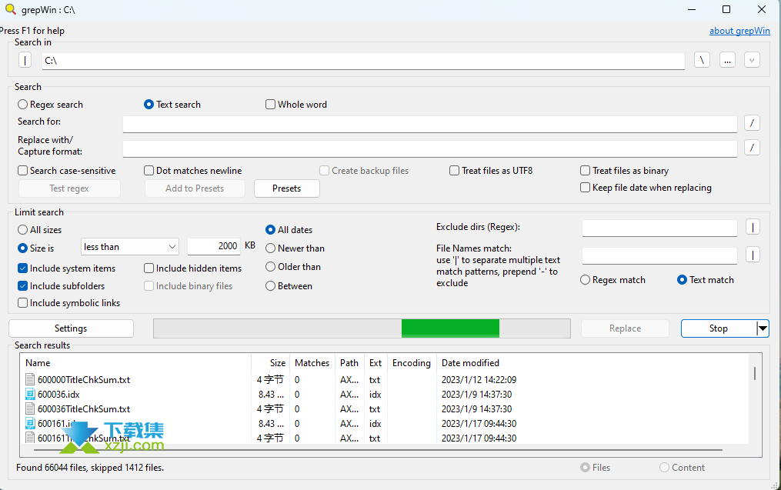This screenshot has width=781, height=490.
Task: Uncheck Include subfolders
Action: (22, 286)
